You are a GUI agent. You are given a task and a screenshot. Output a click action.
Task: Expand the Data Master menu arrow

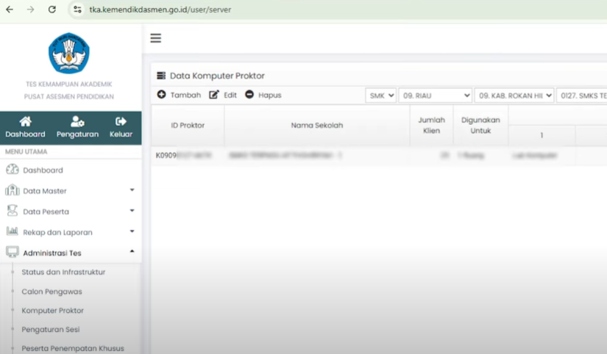point(132,189)
